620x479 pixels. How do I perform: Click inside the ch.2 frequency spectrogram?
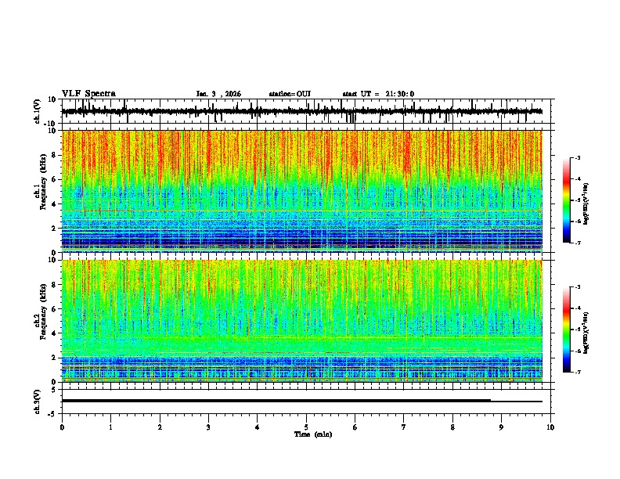pos(302,321)
